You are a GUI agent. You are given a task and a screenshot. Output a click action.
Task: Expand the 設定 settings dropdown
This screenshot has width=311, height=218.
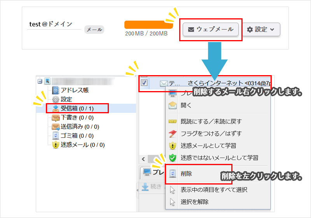click(263, 29)
